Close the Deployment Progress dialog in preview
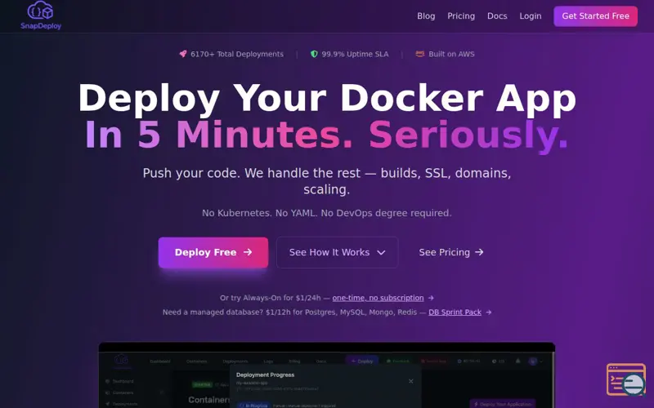 pyautogui.click(x=411, y=381)
